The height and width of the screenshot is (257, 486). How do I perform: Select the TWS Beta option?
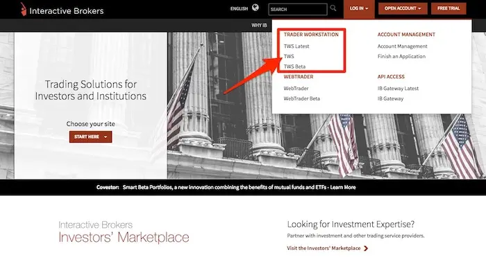tap(295, 67)
